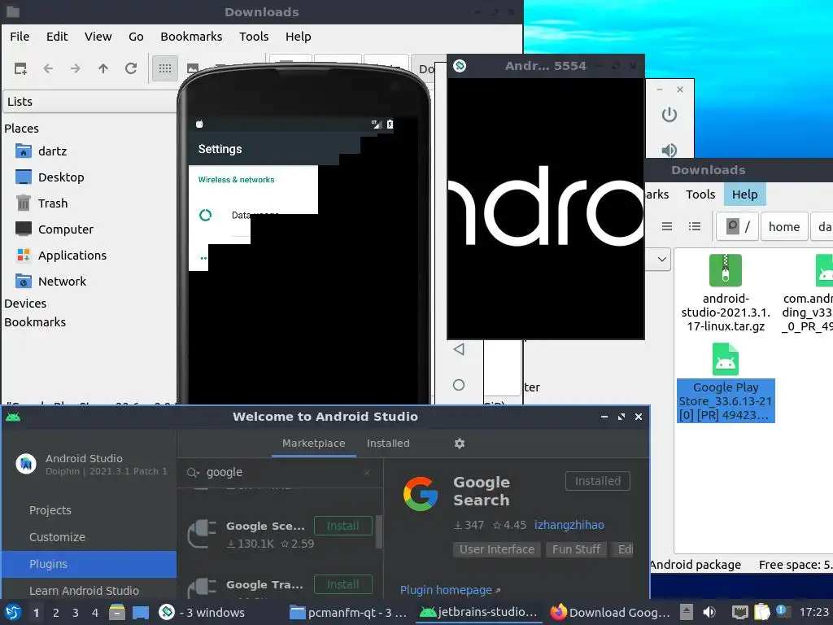This screenshot has width=833, height=625.
Task: Click the Installed button for Google Search
Action: [x=598, y=481]
